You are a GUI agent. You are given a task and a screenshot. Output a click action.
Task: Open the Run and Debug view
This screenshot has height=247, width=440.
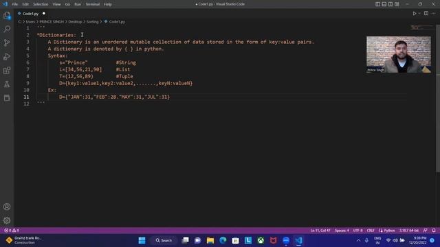click(7, 56)
